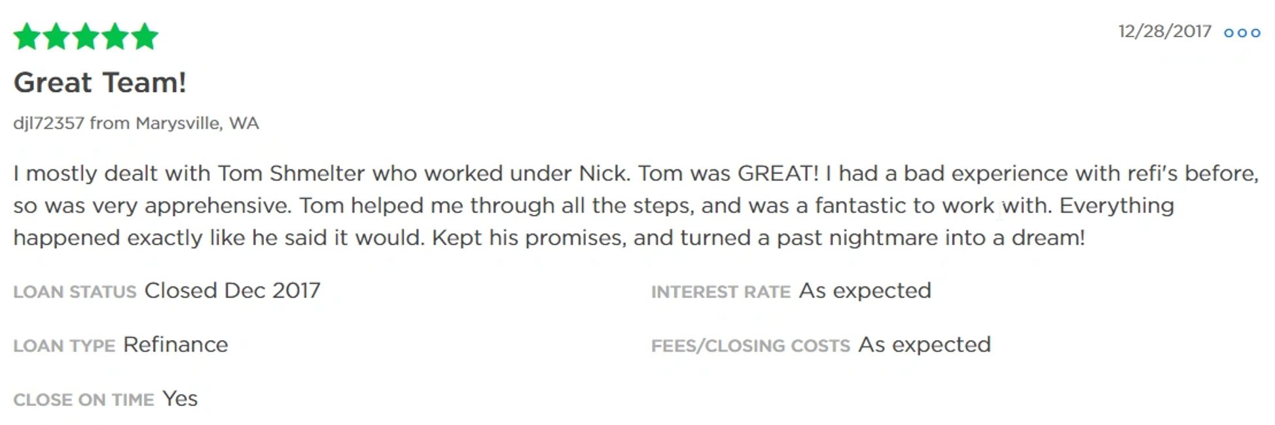Click the "Marysville, WA" location text
Screen dimensions: 1275x425
(197, 123)
